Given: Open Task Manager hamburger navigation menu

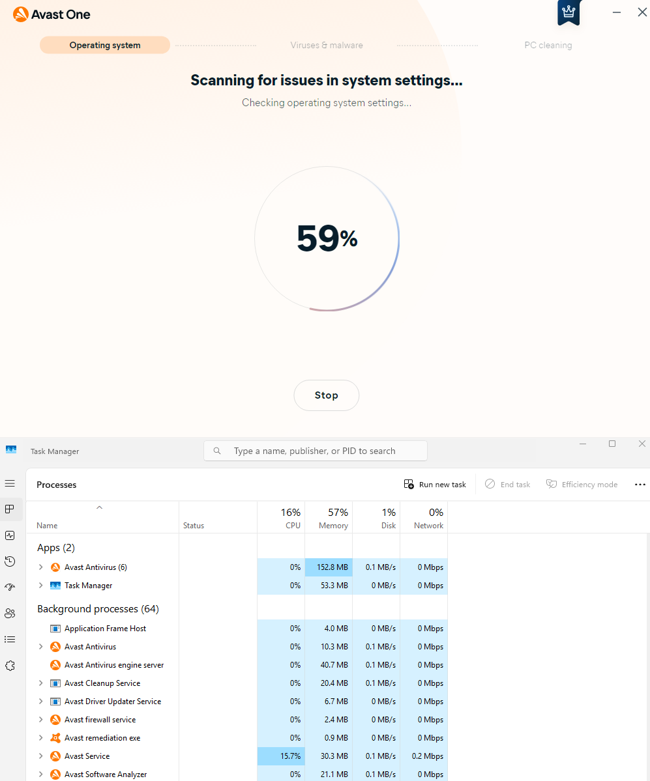Looking at the screenshot, I should (10, 483).
